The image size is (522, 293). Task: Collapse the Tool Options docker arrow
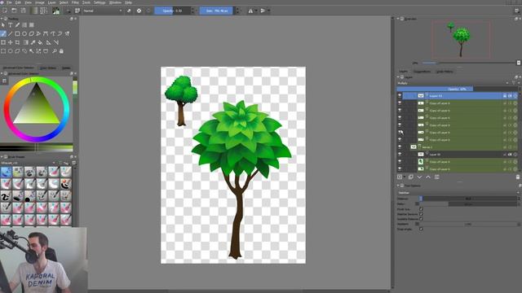(x=398, y=186)
